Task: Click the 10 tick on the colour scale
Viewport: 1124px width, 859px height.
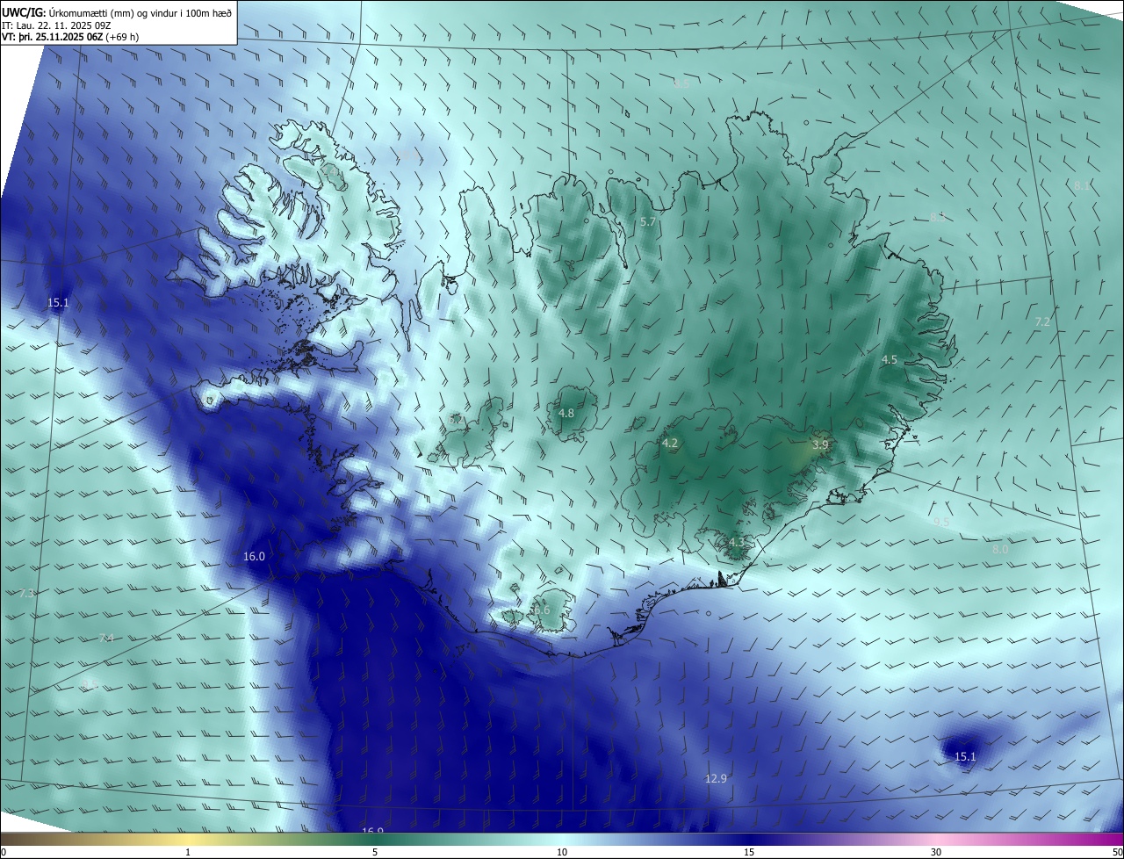Action: tap(562, 852)
